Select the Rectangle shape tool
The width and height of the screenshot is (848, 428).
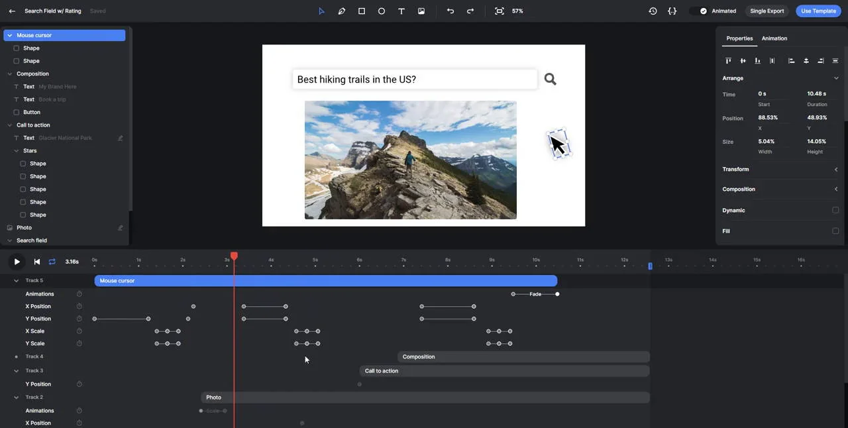click(x=362, y=11)
